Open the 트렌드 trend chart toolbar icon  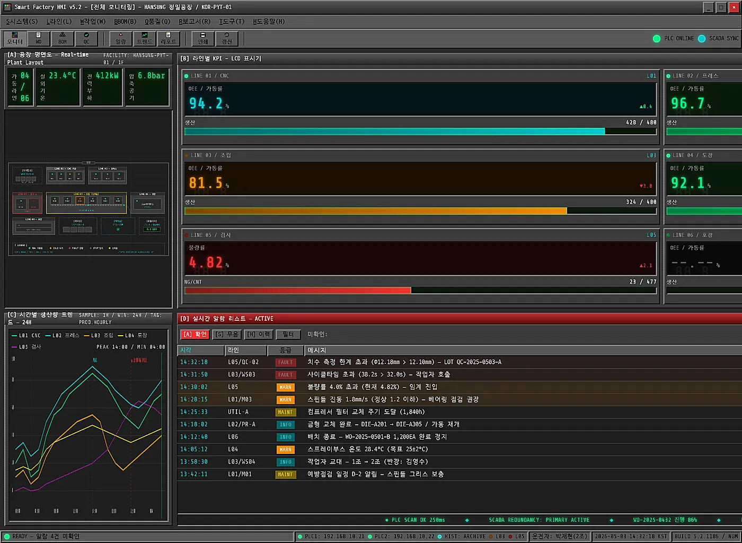(145, 38)
